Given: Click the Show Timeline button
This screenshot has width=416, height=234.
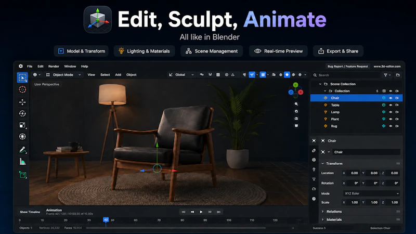Looking at the screenshot, I should (x=30, y=212).
